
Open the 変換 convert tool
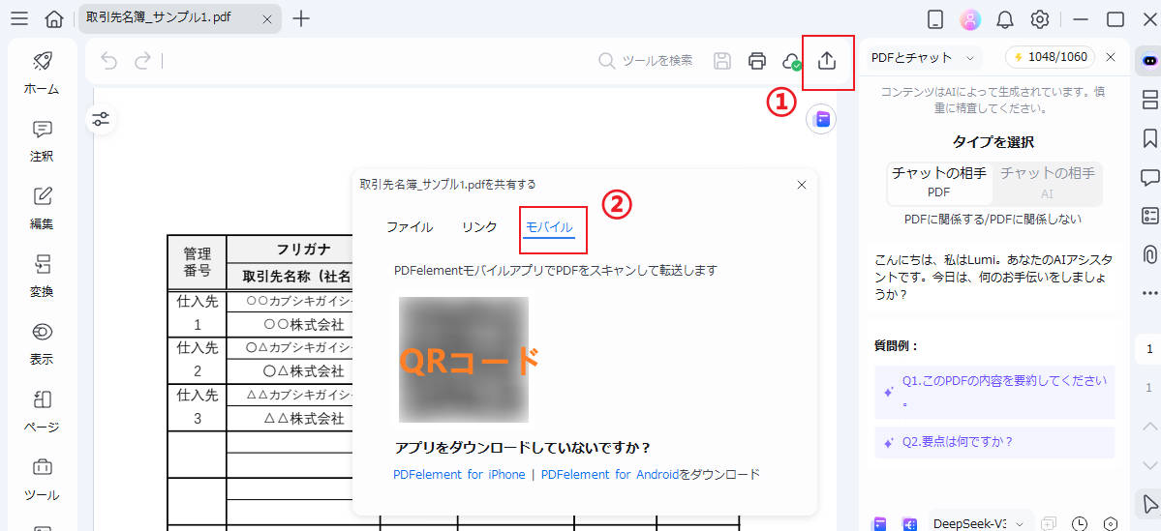coord(43,278)
